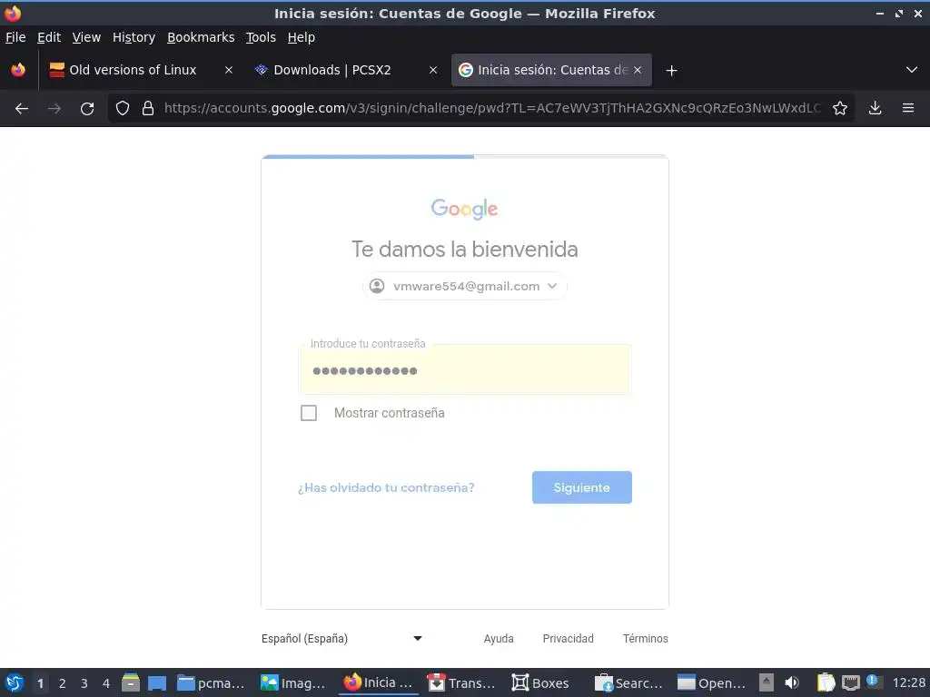Close the Old versions of Linux tab
930x697 pixels.
coord(228,70)
